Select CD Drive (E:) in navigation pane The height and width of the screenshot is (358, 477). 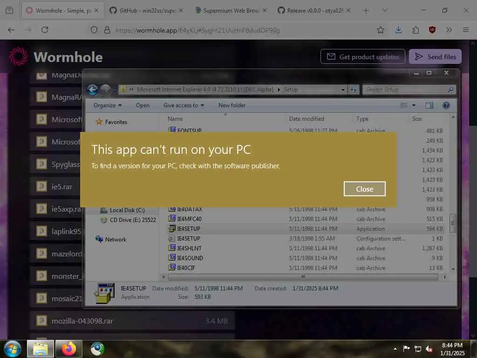point(133,220)
